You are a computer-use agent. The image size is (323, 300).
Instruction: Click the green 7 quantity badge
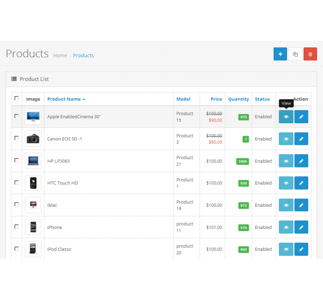[x=245, y=139]
